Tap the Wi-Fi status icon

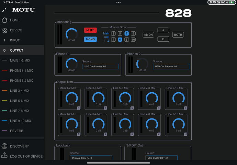coord(211,2)
